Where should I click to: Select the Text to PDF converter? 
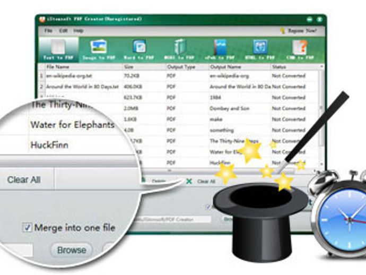click(58, 49)
